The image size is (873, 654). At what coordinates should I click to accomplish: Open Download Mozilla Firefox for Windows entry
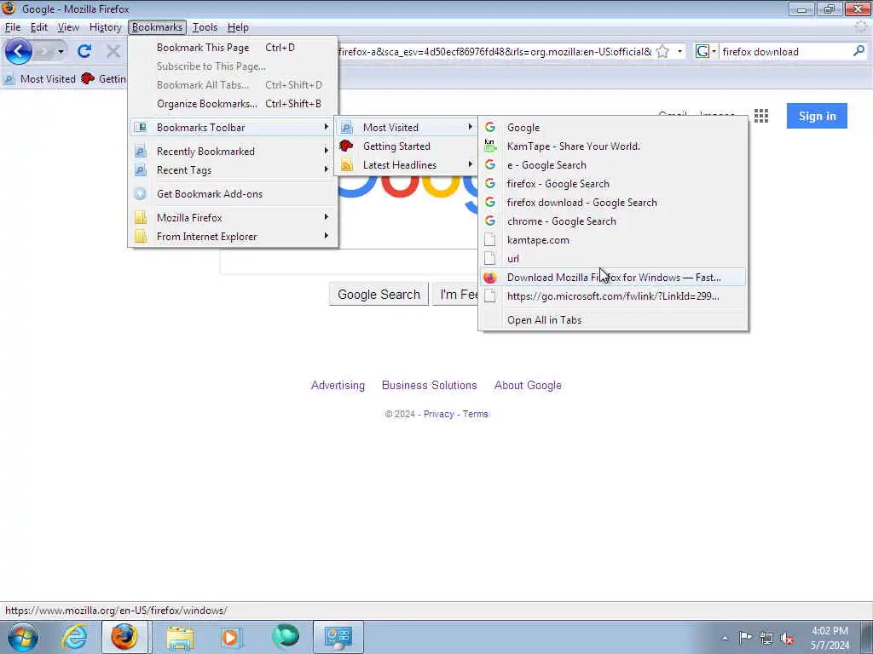(x=612, y=278)
